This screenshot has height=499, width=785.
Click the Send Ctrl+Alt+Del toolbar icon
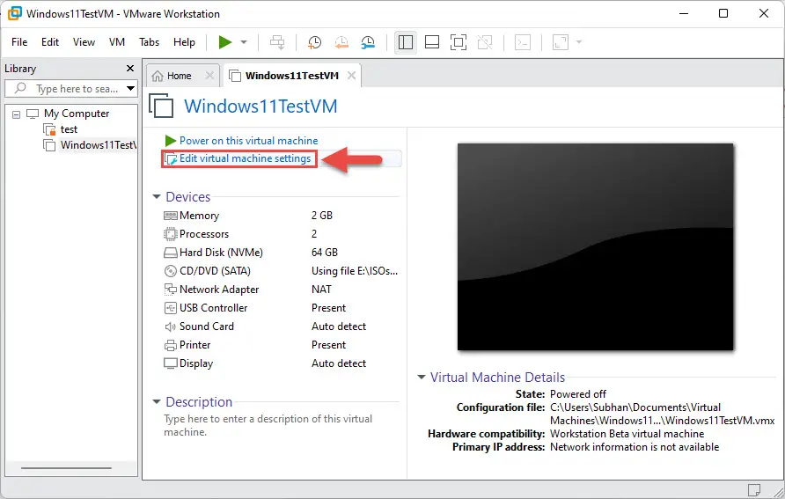coord(277,42)
